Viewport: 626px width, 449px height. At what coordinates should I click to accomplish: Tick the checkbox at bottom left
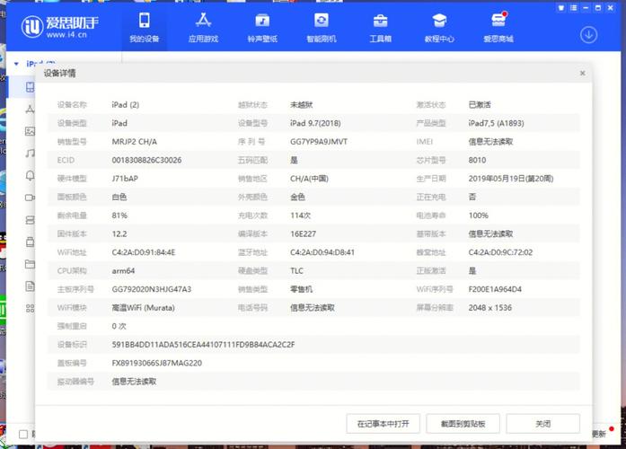click(x=23, y=434)
